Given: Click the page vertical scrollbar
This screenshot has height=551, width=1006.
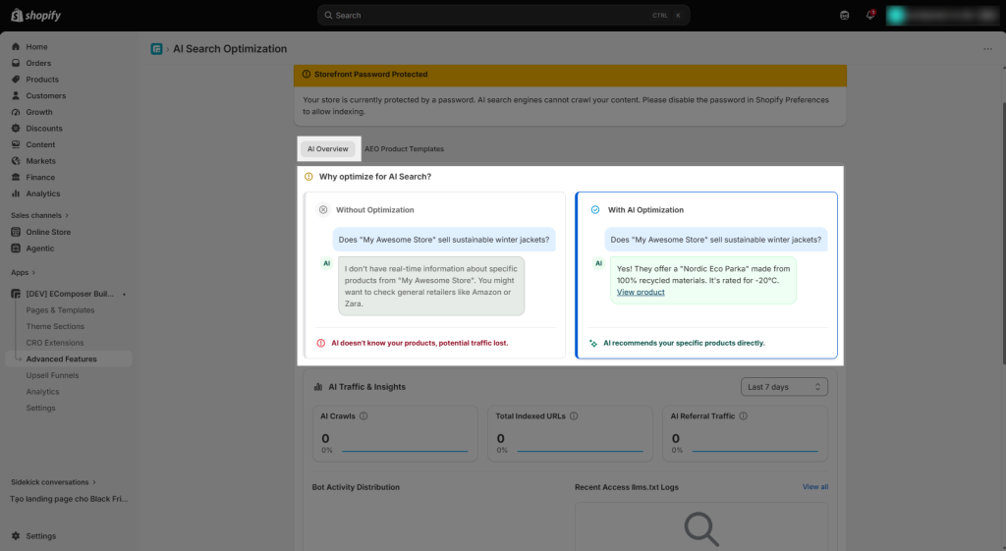Looking at the screenshot, I should pos(1003,234).
